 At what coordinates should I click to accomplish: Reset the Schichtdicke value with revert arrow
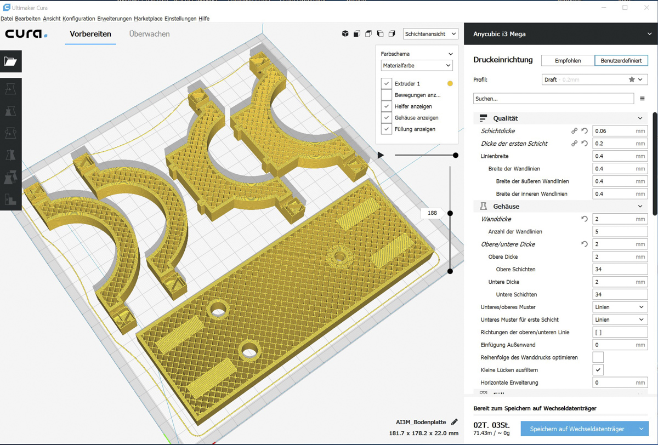click(585, 131)
